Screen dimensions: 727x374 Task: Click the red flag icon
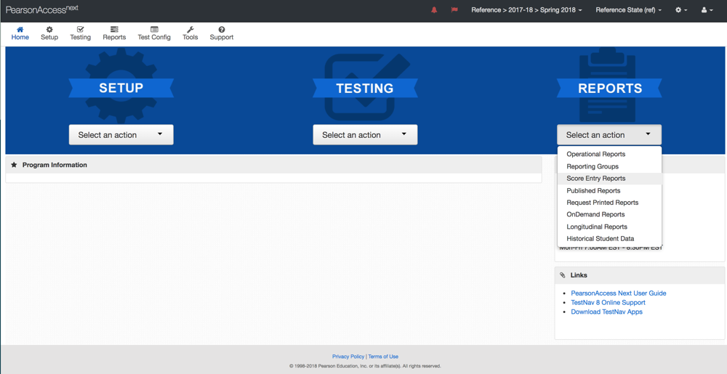click(454, 10)
